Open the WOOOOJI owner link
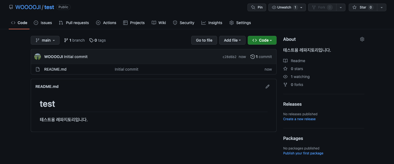 (28, 7)
